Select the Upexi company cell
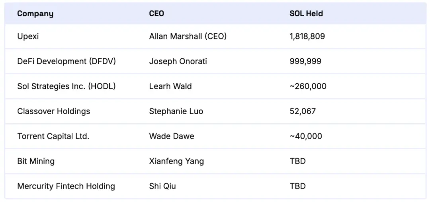This screenshot has width=430, height=202. 28,37
